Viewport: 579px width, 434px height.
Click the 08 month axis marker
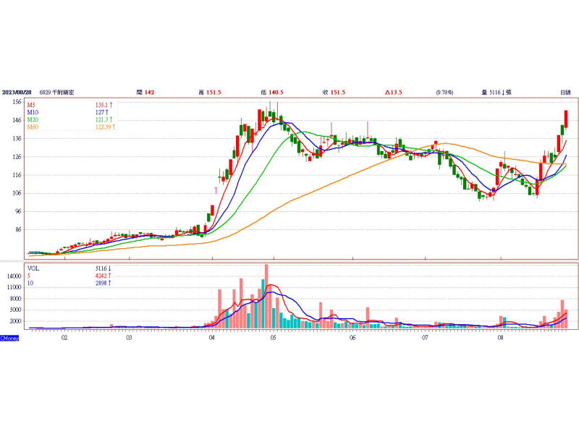[x=500, y=337]
